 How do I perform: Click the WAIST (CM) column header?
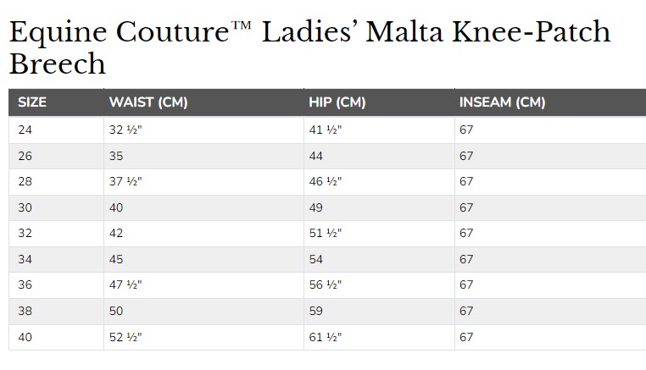[148, 102]
